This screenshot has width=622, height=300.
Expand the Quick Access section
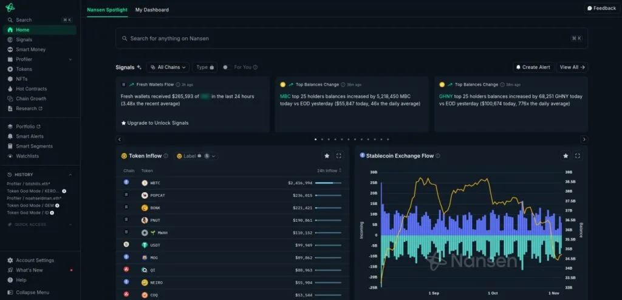point(70,224)
